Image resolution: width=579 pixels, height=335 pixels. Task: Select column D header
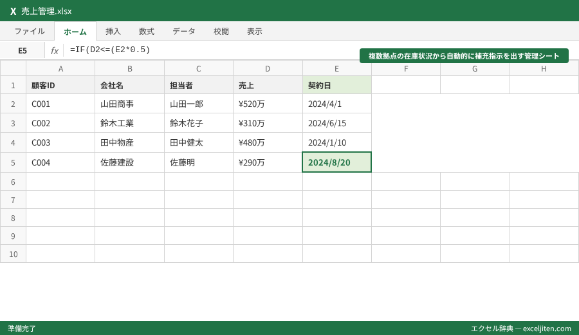point(268,68)
